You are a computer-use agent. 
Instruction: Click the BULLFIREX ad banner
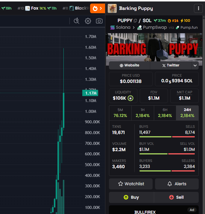tap(154, 210)
